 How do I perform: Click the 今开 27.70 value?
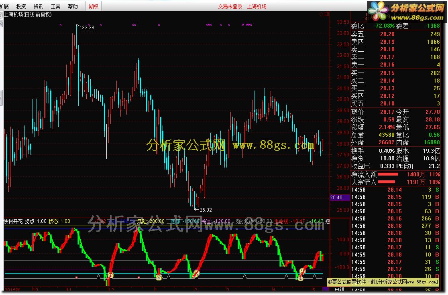[x=433, y=112]
